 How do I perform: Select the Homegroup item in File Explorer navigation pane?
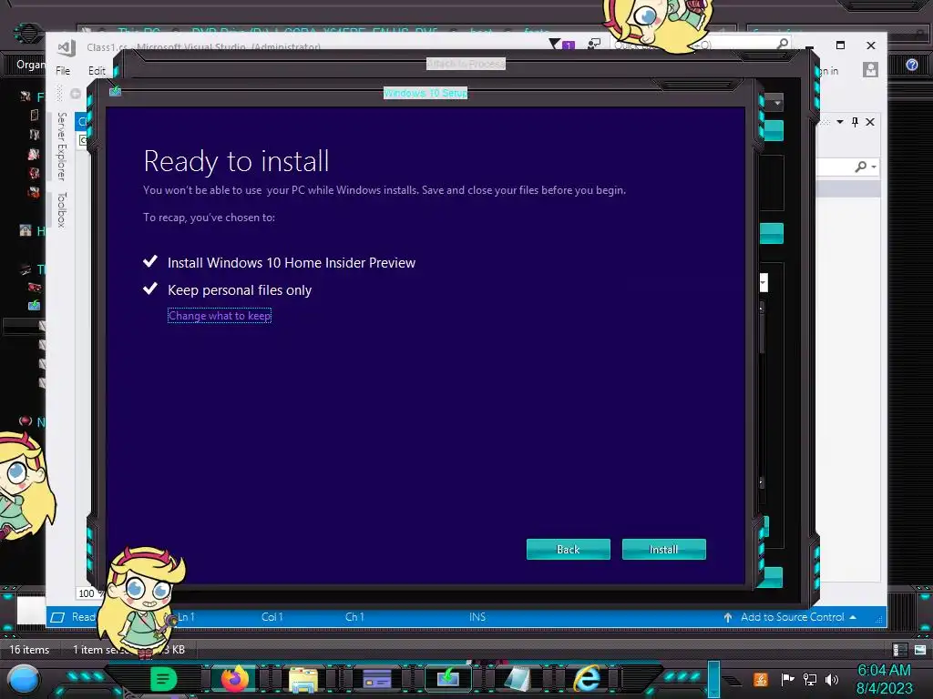click(x=32, y=230)
